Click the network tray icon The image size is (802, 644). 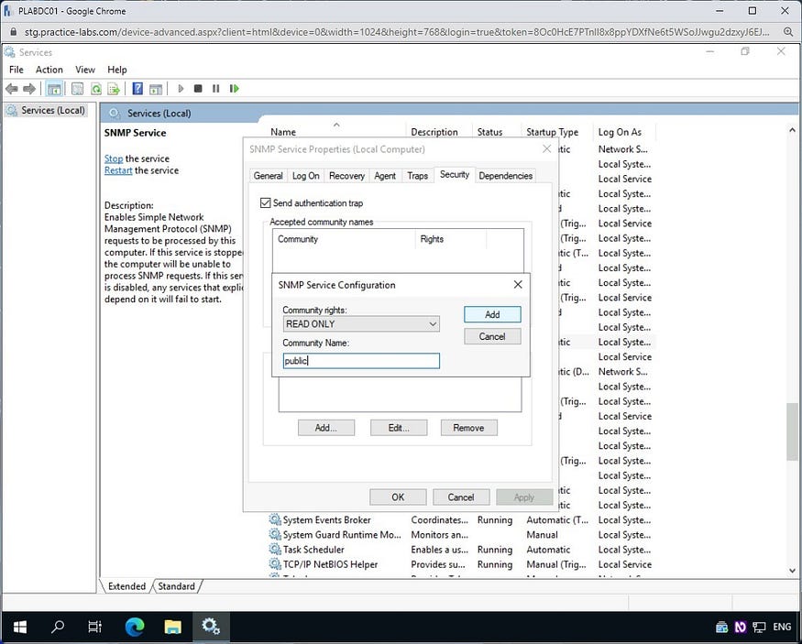(759, 627)
